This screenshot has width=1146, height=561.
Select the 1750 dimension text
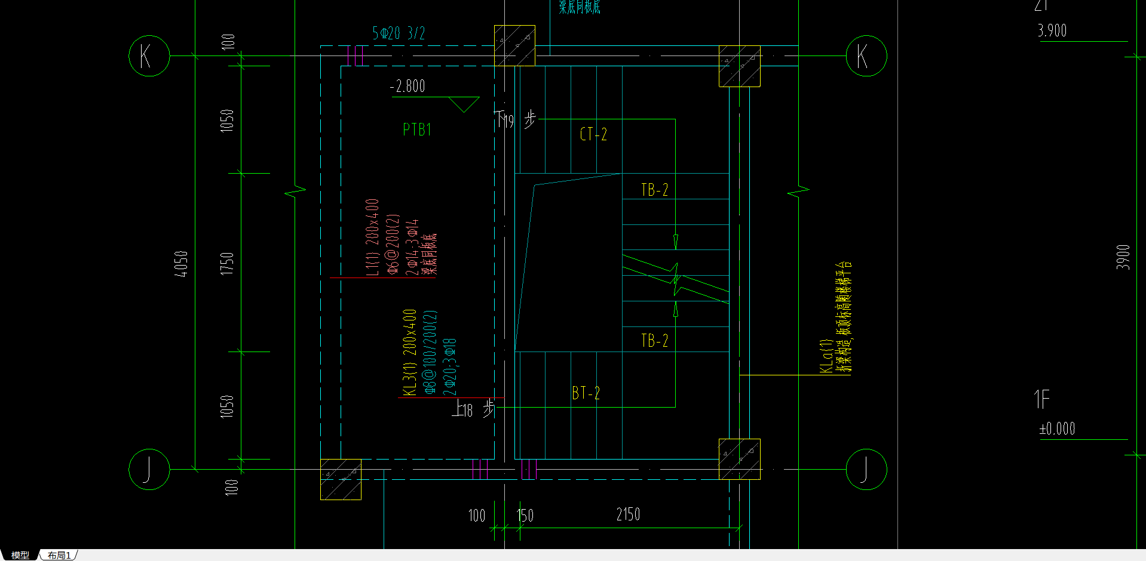pyautogui.click(x=227, y=263)
